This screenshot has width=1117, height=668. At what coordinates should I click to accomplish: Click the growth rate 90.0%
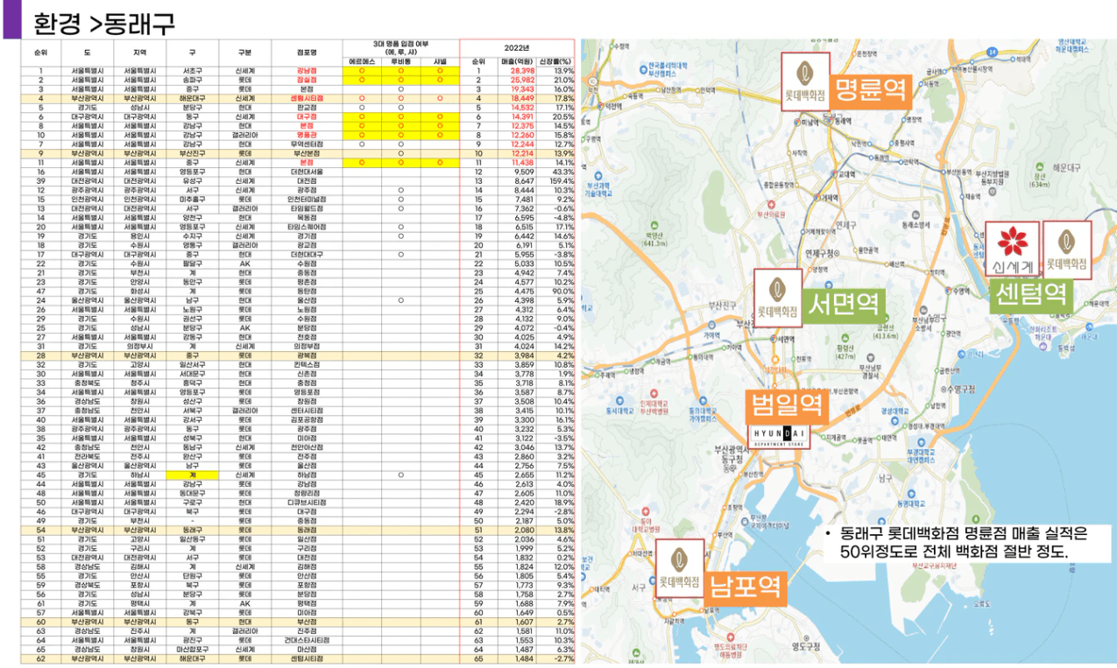562,291
